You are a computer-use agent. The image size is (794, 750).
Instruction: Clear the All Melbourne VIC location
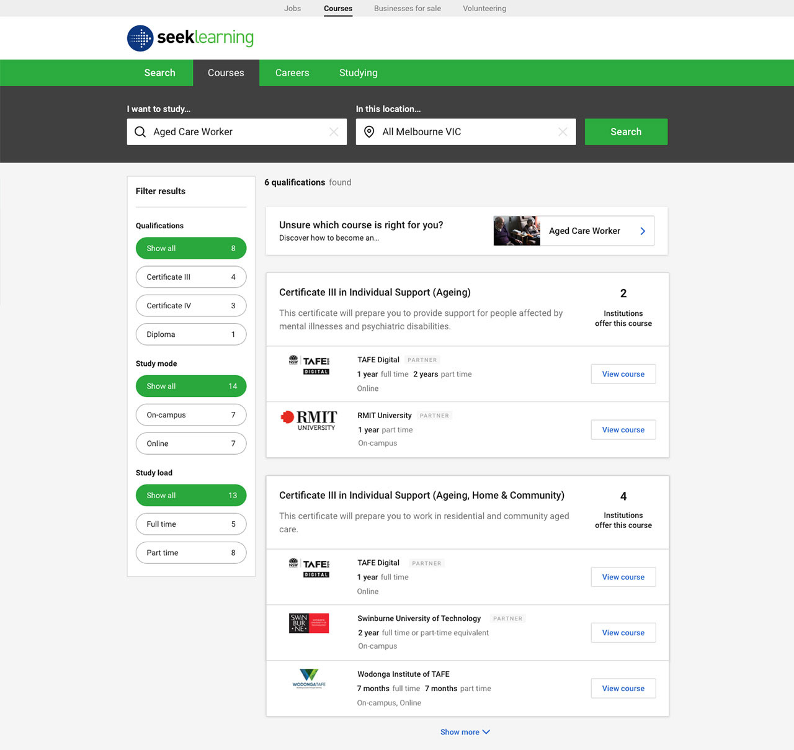(563, 132)
